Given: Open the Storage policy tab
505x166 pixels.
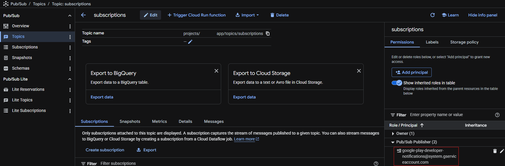Looking at the screenshot, I should point(464,42).
